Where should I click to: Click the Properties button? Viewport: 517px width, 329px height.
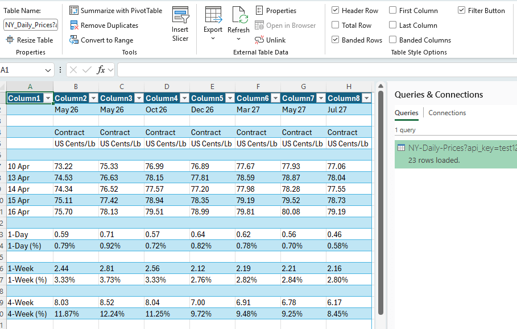coord(277,10)
